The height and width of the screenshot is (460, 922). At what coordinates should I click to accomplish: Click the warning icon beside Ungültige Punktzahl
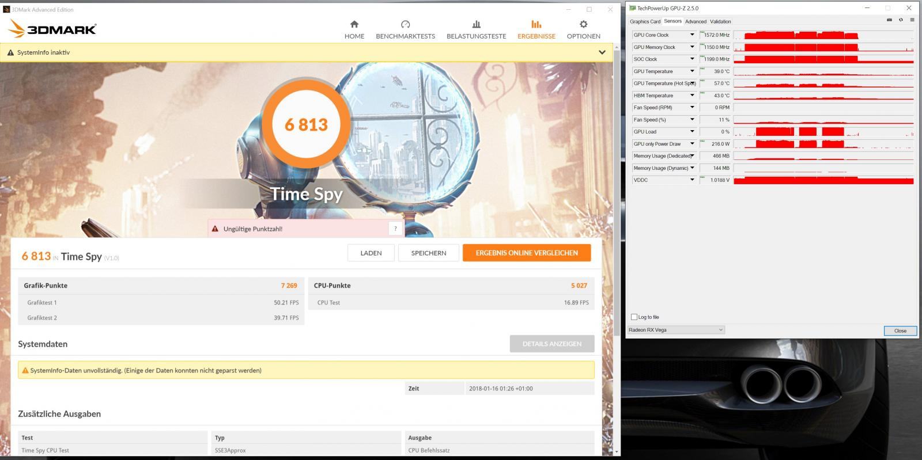(x=216, y=229)
